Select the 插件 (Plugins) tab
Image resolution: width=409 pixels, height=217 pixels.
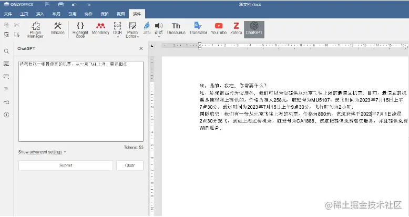[x=137, y=14]
